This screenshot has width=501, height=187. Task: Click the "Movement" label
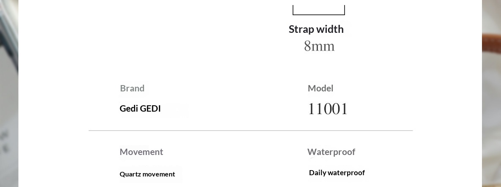(141, 152)
